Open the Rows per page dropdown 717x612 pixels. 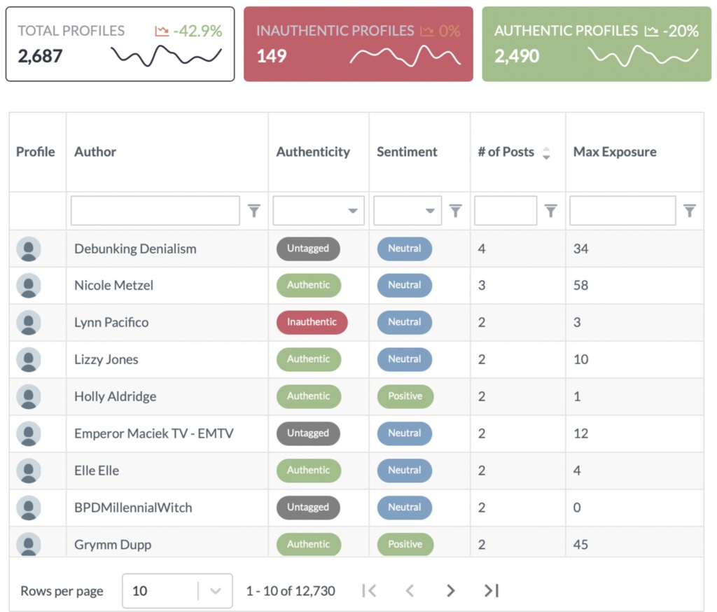pos(177,590)
